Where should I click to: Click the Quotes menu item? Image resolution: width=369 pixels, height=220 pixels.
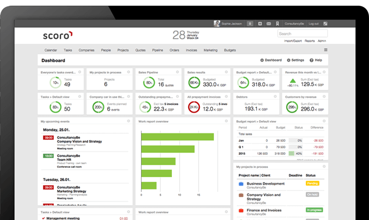point(140,50)
